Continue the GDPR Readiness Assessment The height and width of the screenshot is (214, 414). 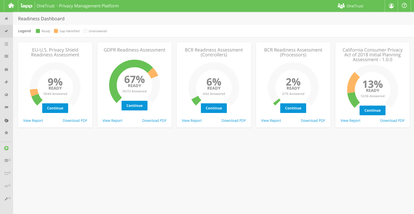135,106
